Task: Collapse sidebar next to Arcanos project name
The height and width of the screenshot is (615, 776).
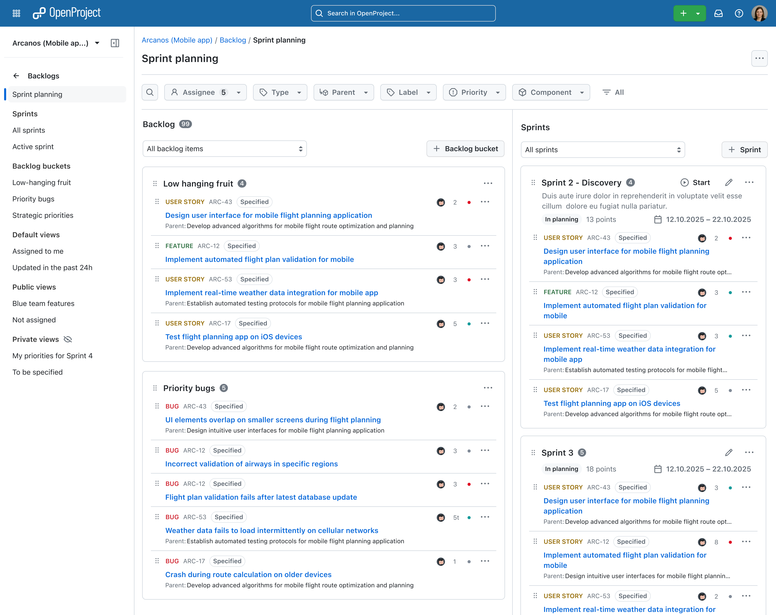Action: click(115, 43)
